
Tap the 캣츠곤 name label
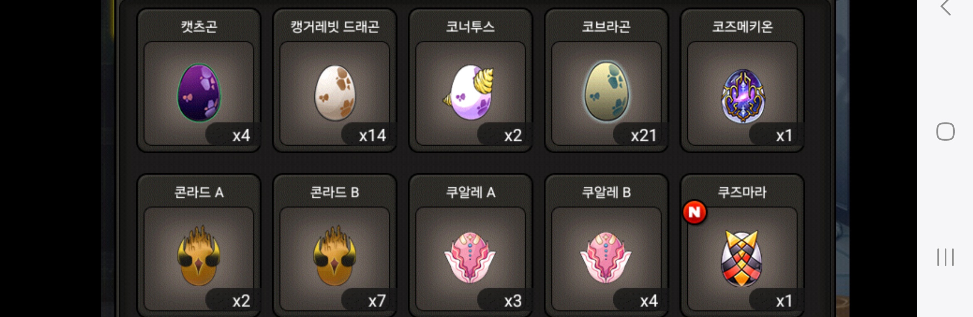(x=199, y=27)
